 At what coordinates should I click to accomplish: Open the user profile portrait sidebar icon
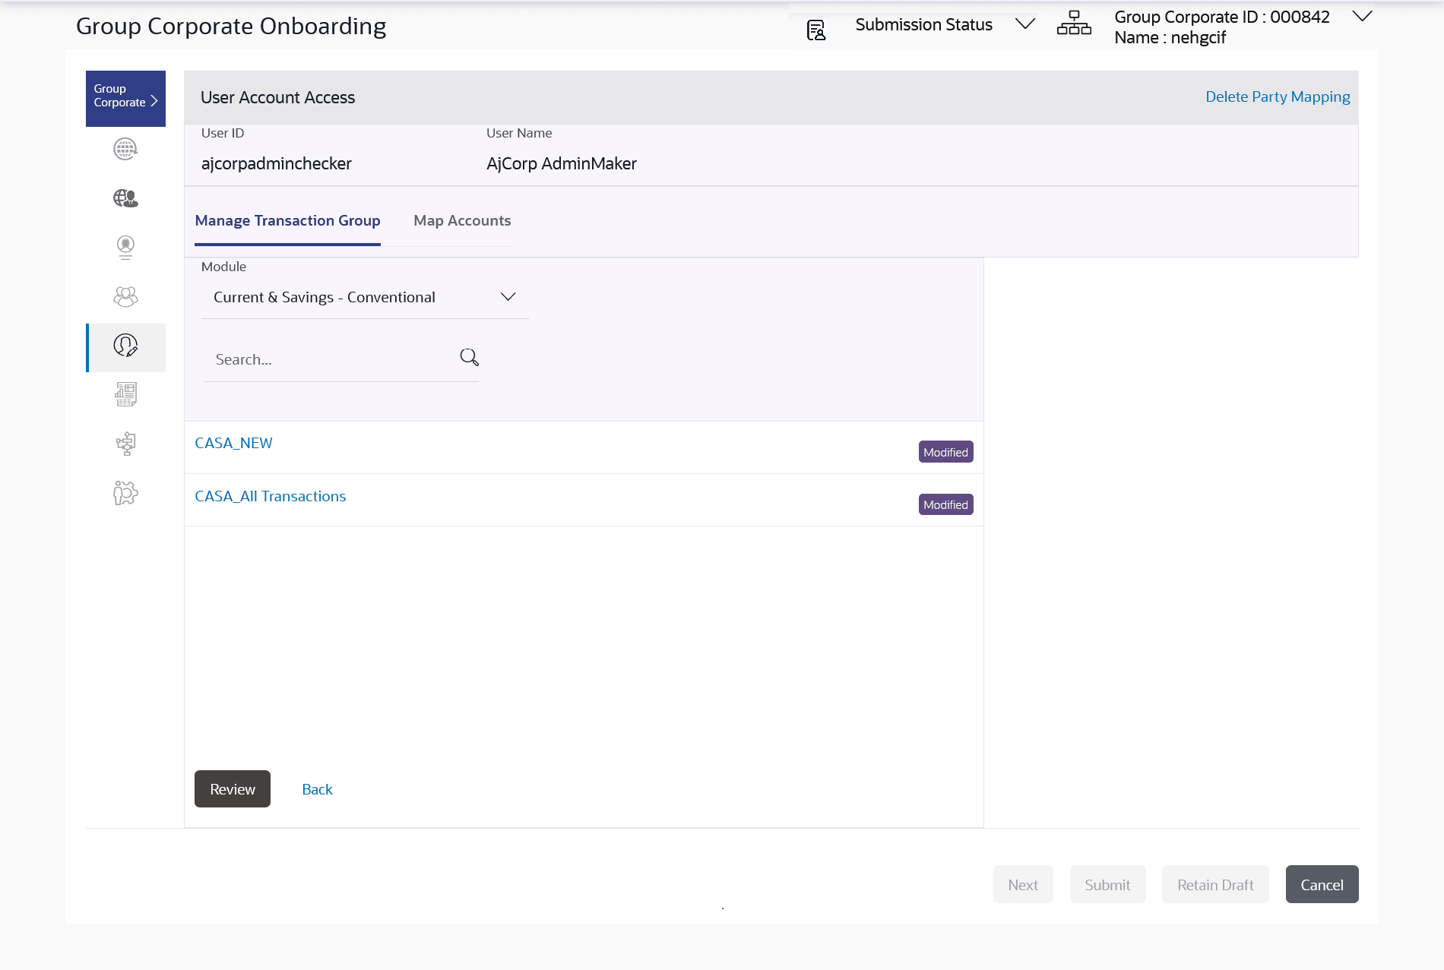[x=125, y=247]
